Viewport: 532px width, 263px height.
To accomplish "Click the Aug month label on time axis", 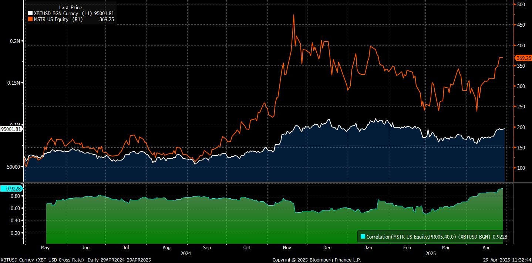I will (166, 248).
